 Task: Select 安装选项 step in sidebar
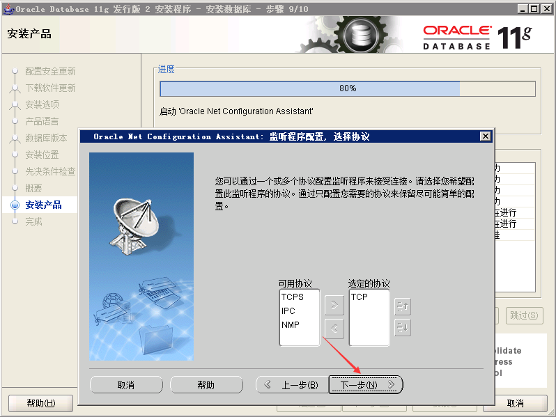[43, 104]
